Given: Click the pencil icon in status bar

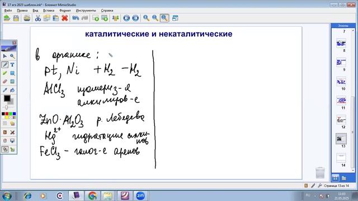Looking at the screenshot, I should coord(313,186).
